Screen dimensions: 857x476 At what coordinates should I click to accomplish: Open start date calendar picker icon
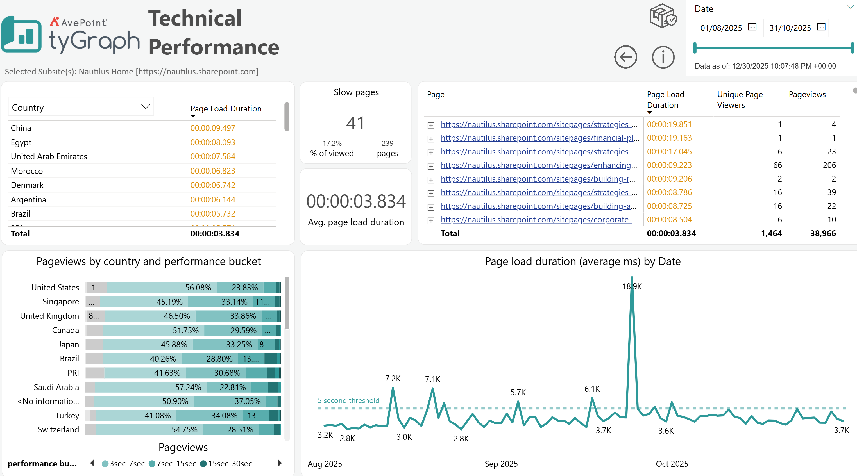click(752, 27)
